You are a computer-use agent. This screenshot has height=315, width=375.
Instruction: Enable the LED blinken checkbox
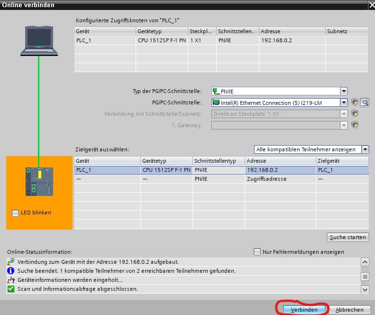click(16, 213)
